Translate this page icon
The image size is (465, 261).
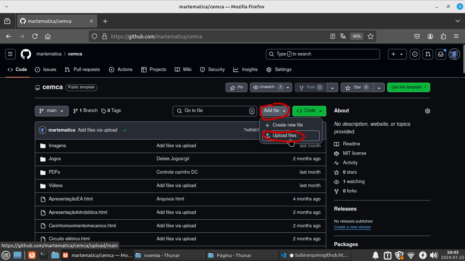(343, 36)
